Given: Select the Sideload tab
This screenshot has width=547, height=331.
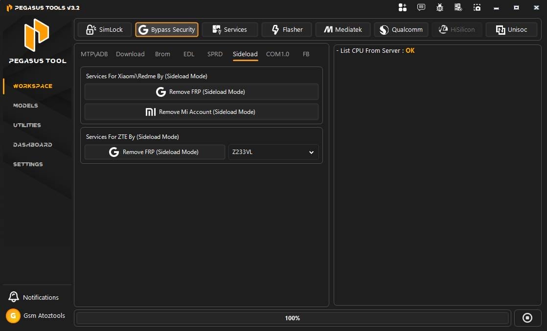Looking at the screenshot, I should [x=245, y=54].
